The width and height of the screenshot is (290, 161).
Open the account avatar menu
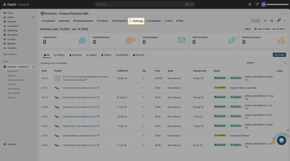pos(264,4)
